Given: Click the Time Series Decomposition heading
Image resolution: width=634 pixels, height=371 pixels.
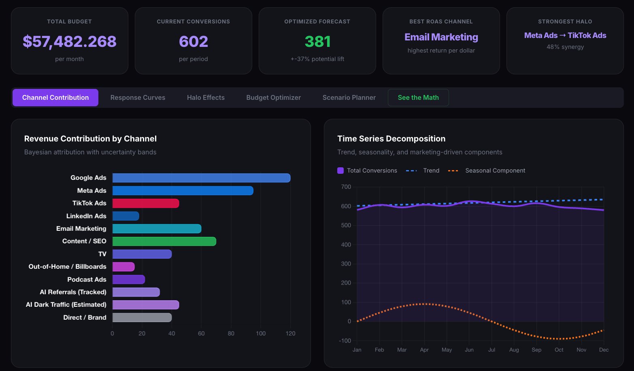Looking at the screenshot, I should pos(391,139).
